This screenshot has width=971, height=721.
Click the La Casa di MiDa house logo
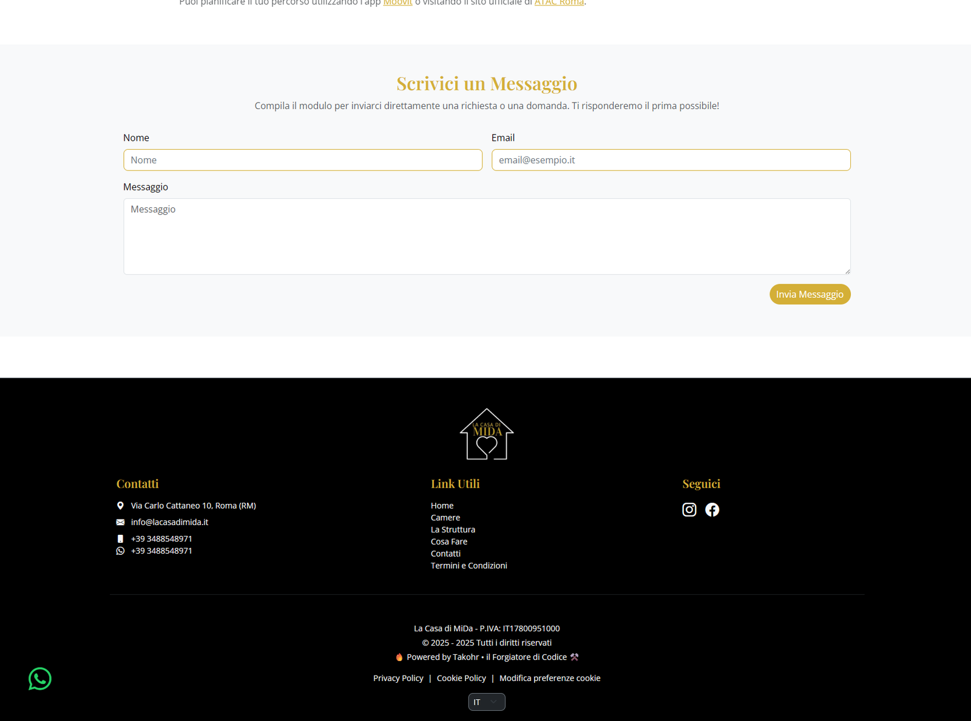(x=486, y=434)
